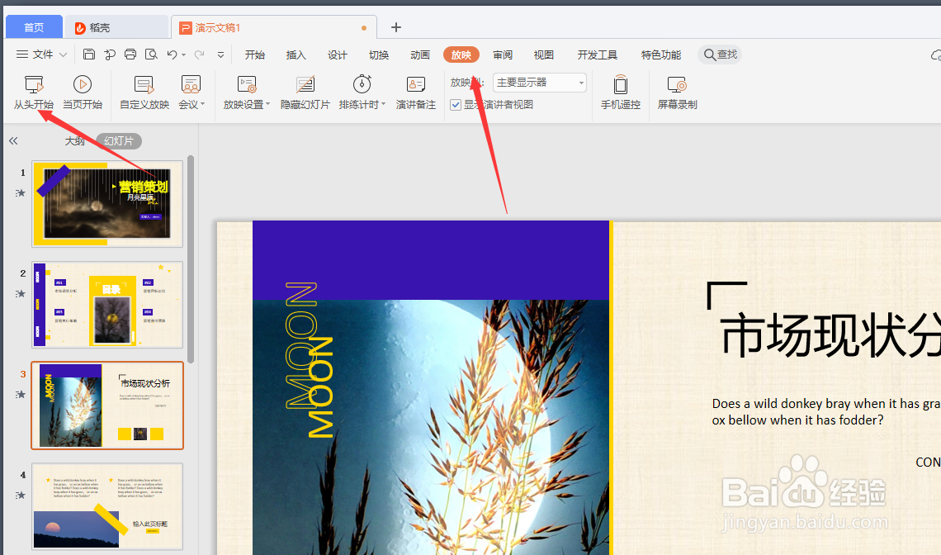Viewport: 941px width, 555px height.
Task: Select slide 1 thumbnail 营销策划
Action: [107, 204]
